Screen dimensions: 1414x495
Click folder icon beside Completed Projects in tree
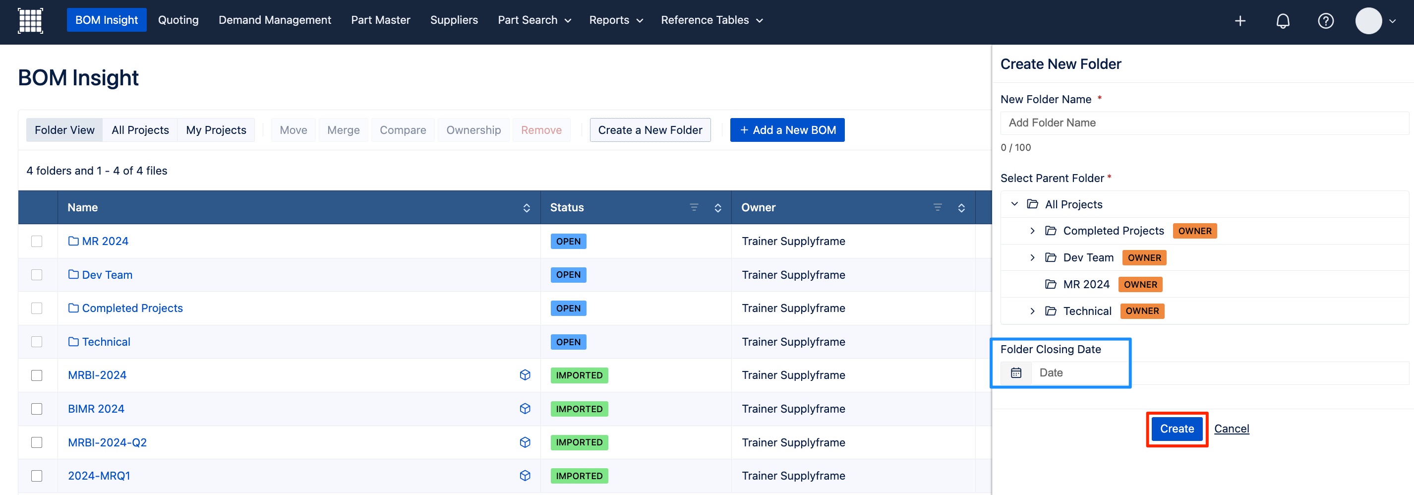point(1051,231)
